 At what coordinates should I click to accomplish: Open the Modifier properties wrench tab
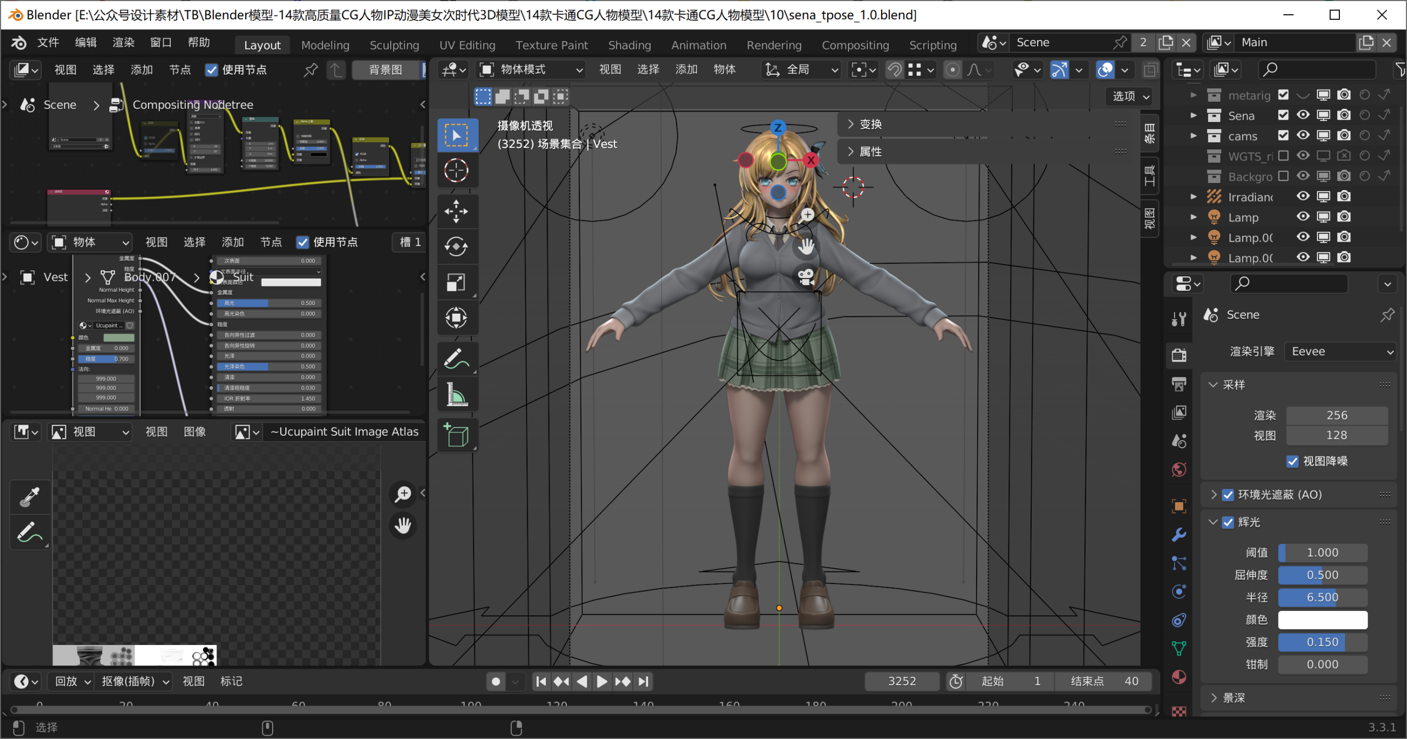[1179, 535]
